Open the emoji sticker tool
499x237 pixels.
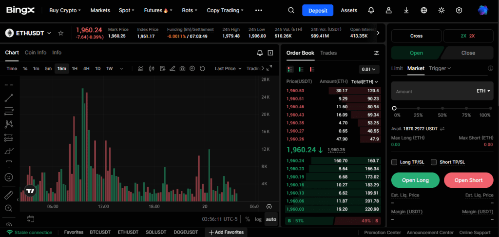[x=9, y=177]
